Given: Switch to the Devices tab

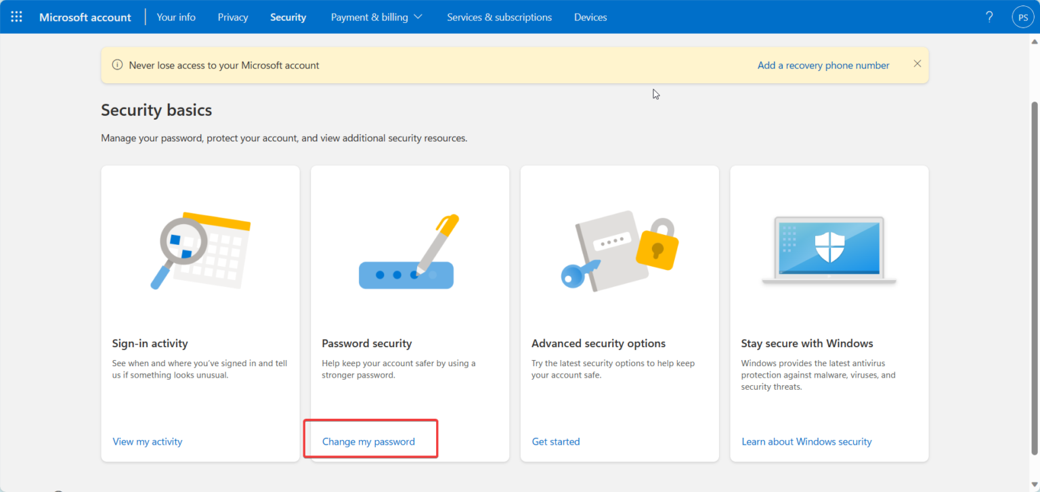Looking at the screenshot, I should [x=590, y=17].
